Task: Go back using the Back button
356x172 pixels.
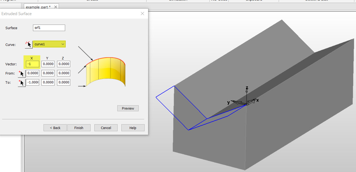Action: pos(55,127)
